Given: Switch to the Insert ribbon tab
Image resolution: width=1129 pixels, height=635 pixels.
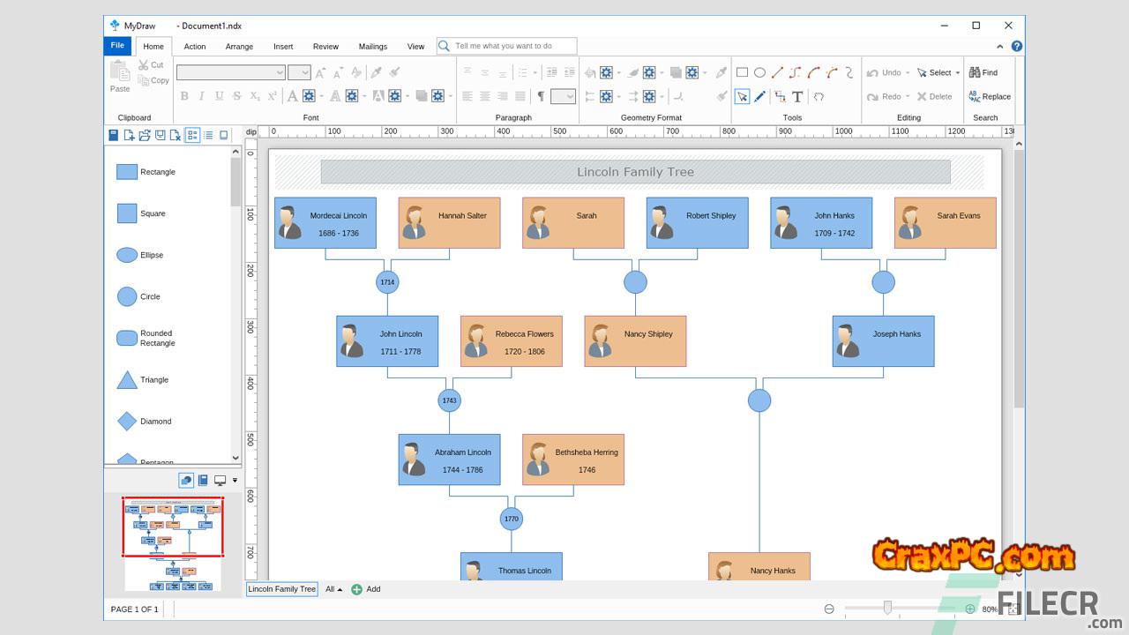Looking at the screenshot, I should point(283,47).
